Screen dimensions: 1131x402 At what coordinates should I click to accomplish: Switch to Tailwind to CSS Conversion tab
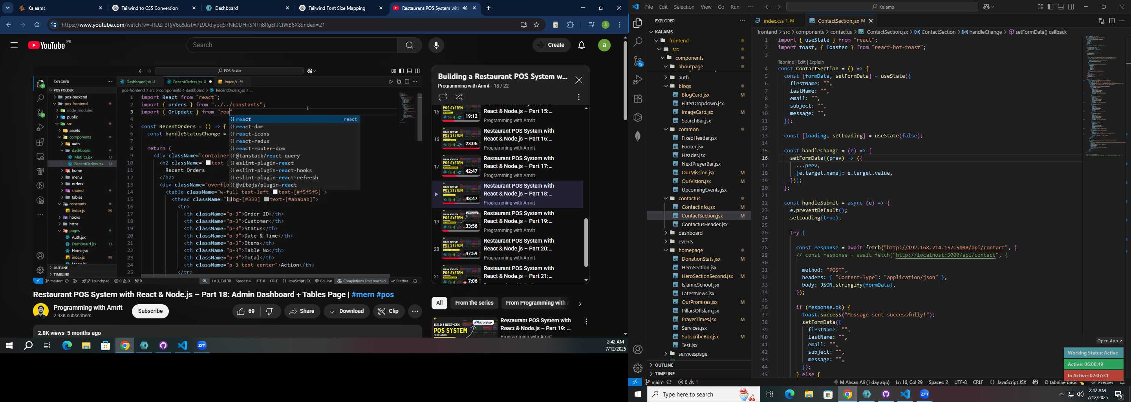pyautogui.click(x=149, y=8)
